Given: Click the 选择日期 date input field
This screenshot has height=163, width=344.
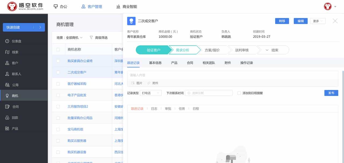Looking at the screenshot, I should pos(209,93).
